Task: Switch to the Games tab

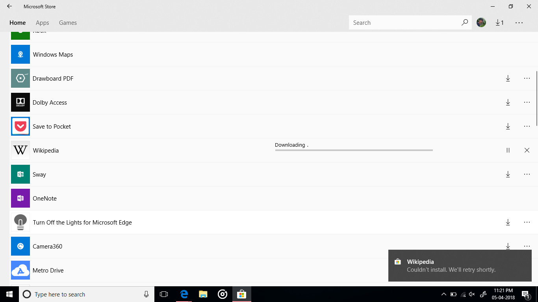Action: (68, 23)
